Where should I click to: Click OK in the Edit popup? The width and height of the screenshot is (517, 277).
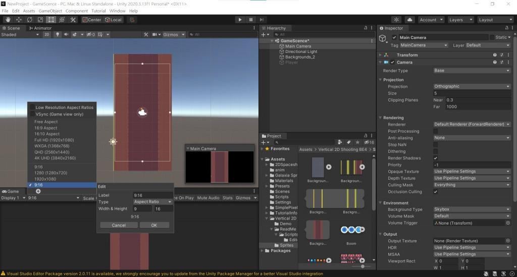(154, 226)
